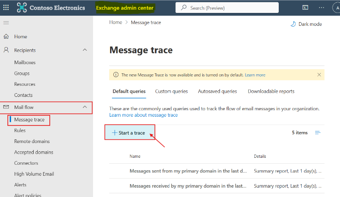Click the Contoso Electronics logo icon

(22, 7)
